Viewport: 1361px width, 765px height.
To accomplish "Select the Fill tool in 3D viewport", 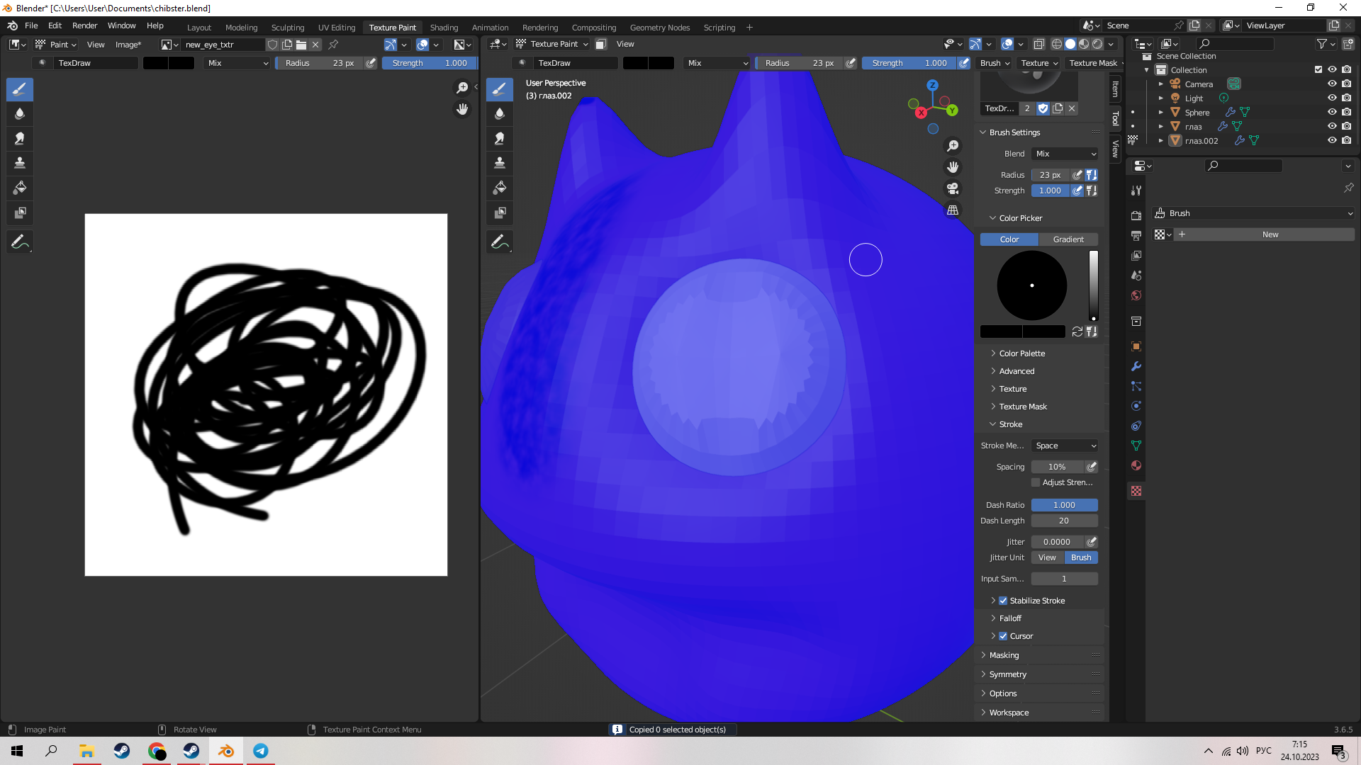I will click(500, 188).
